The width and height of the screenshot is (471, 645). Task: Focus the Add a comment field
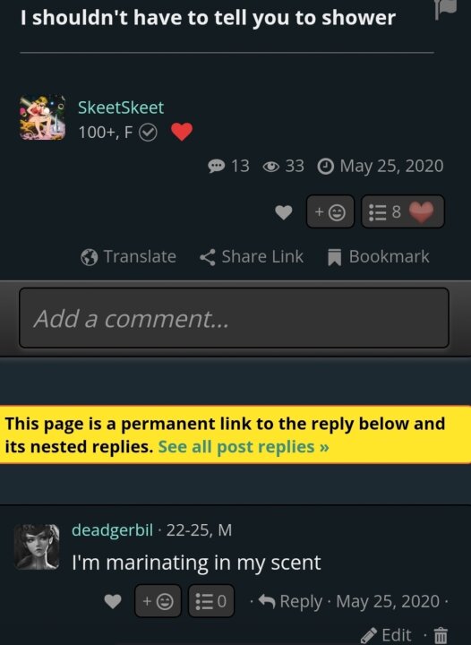(x=234, y=318)
